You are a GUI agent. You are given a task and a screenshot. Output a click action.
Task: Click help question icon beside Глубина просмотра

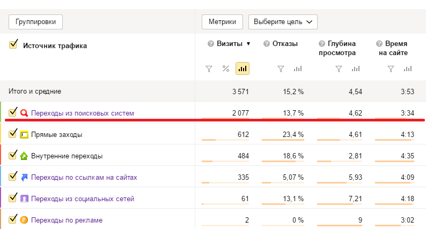(x=322, y=44)
